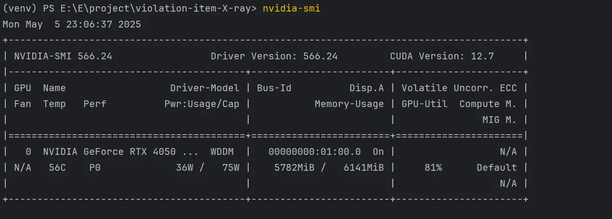Screen dimensions: 612x219
Task: Click the 56C temperature reading
Action: click(x=57, y=167)
